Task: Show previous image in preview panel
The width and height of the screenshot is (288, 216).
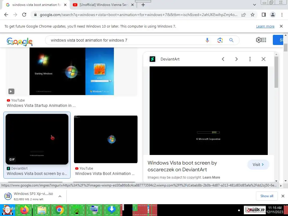Action: pos(223,59)
